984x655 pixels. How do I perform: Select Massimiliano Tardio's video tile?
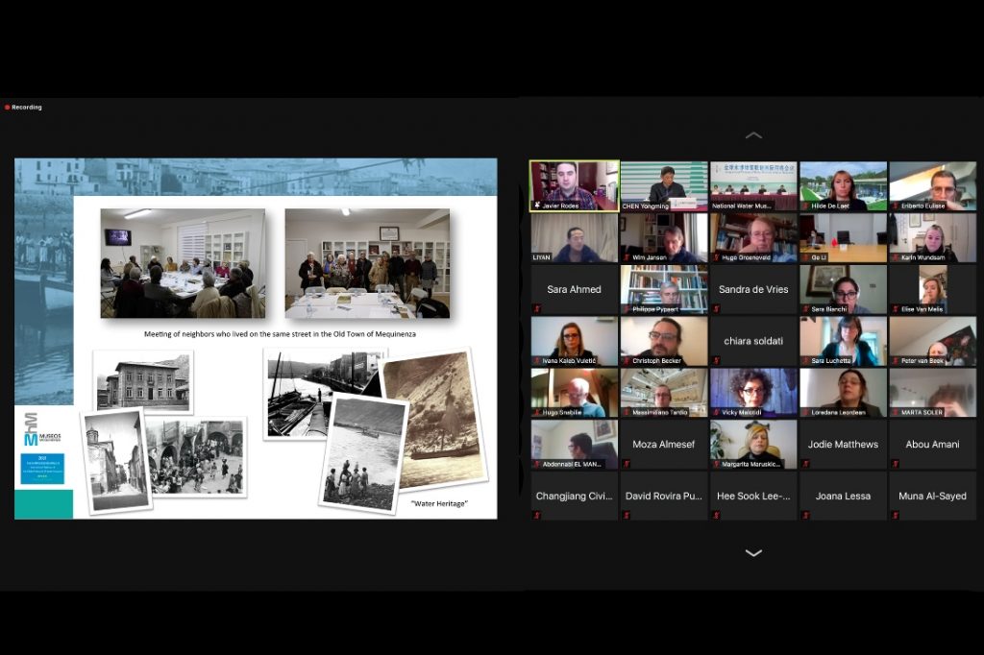[663, 393]
